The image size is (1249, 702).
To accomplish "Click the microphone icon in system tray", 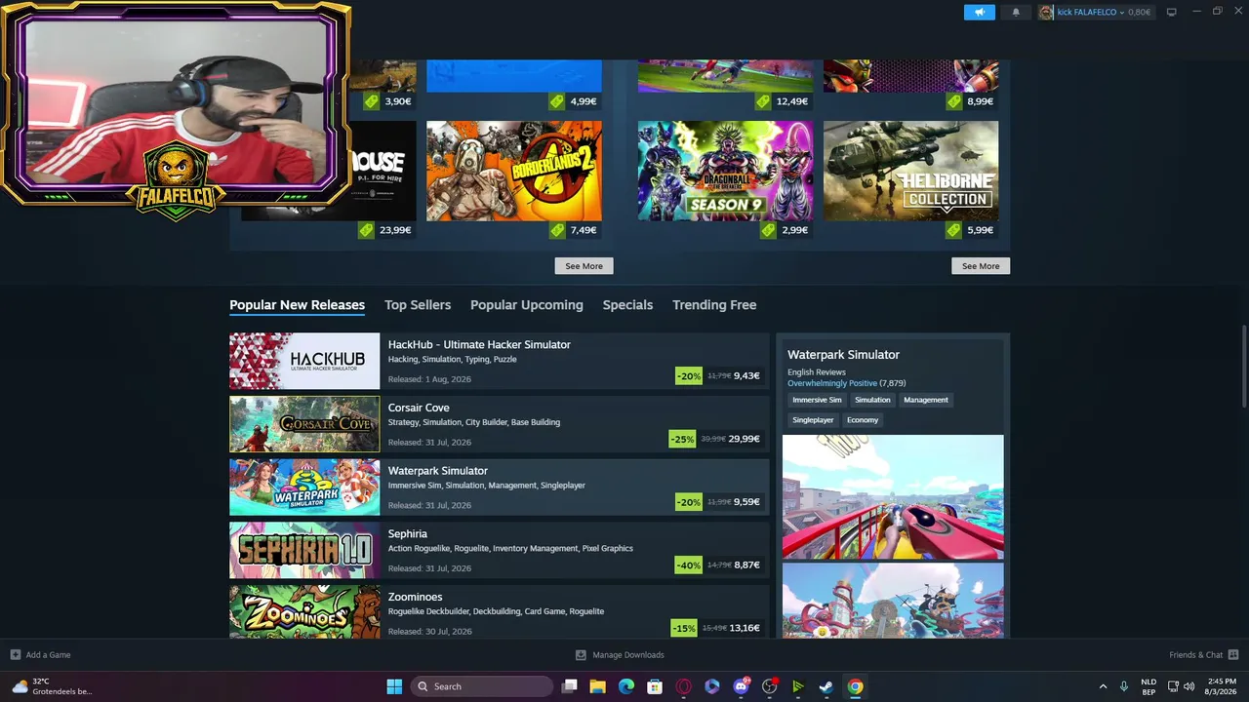I will [1124, 686].
